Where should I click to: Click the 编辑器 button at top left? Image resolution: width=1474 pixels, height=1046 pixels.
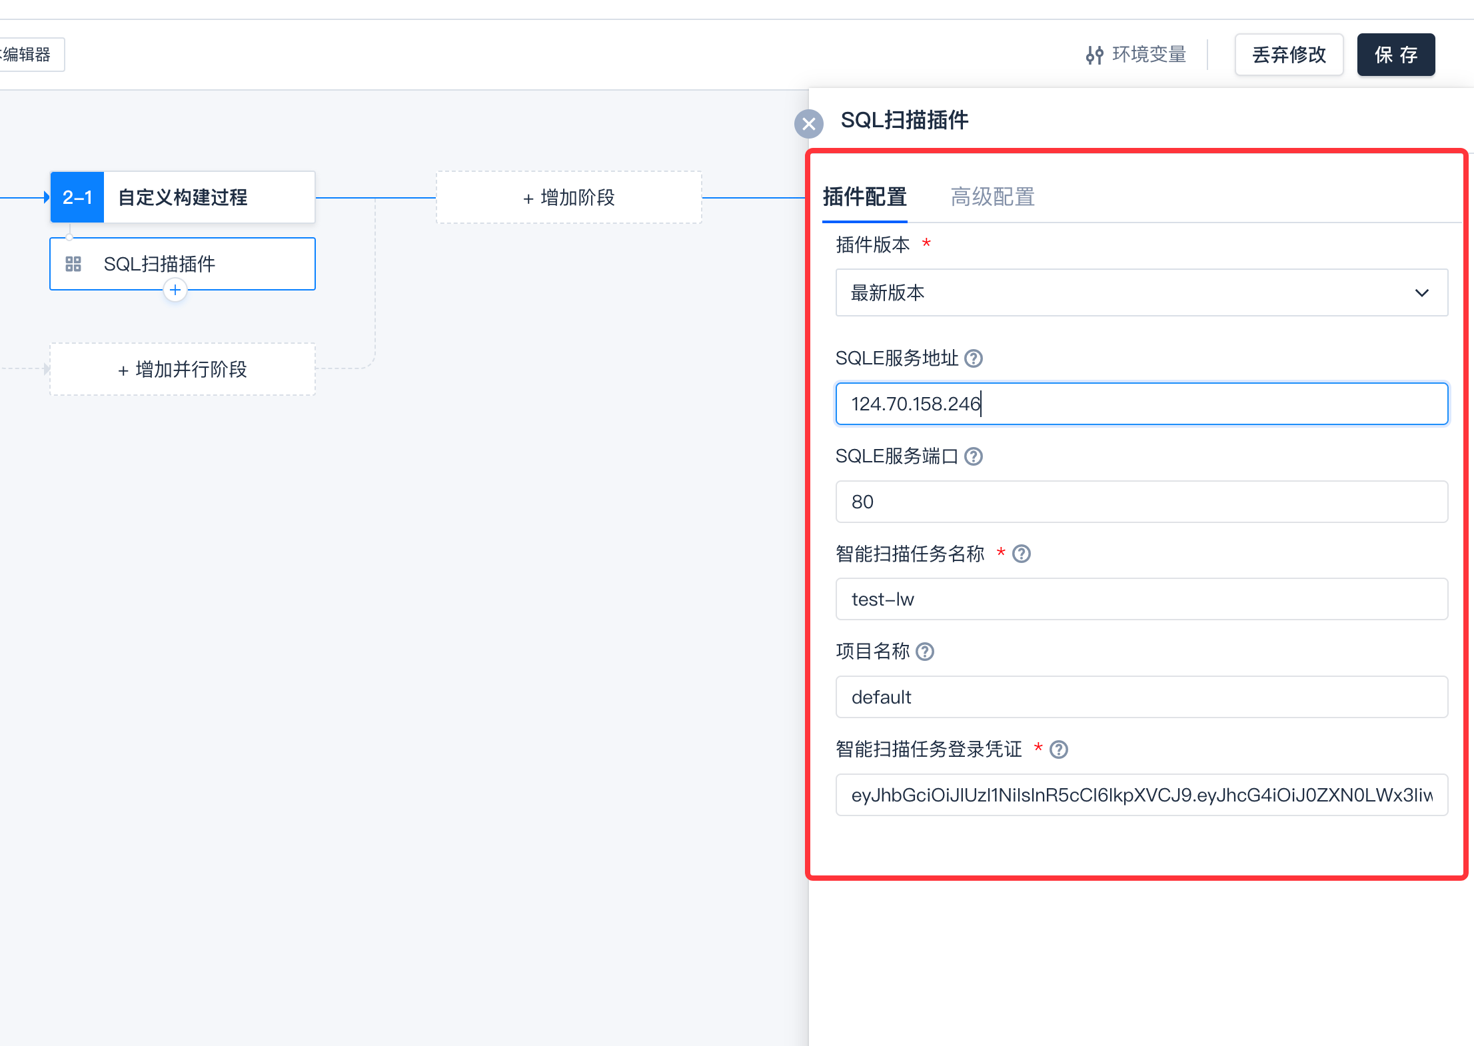click(x=31, y=55)
